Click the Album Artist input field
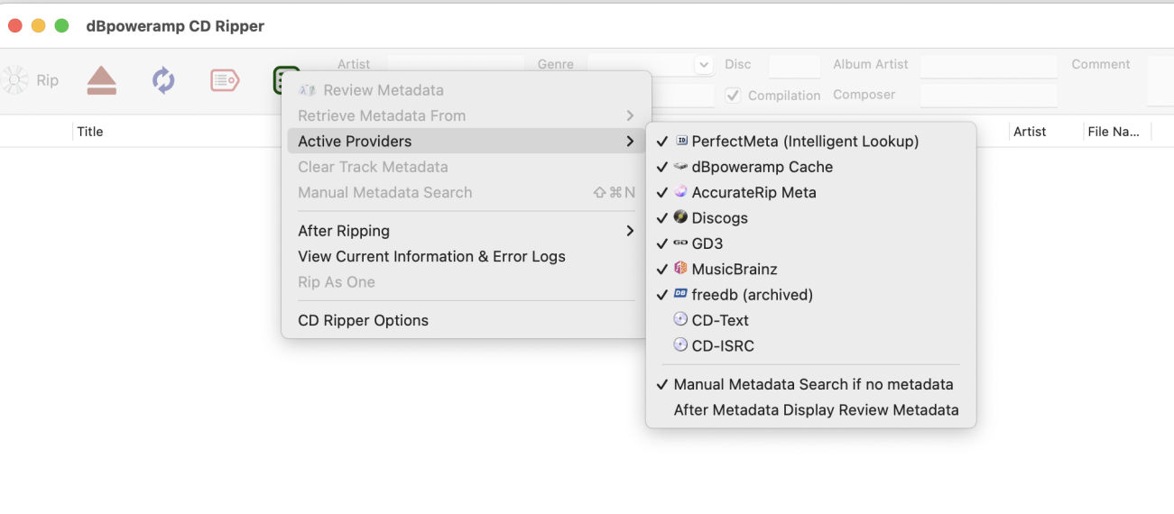 click(988, 65)
